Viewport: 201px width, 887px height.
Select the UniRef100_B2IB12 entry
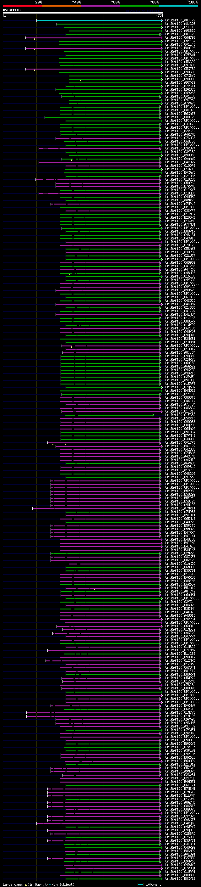click(x=180, y=764)
